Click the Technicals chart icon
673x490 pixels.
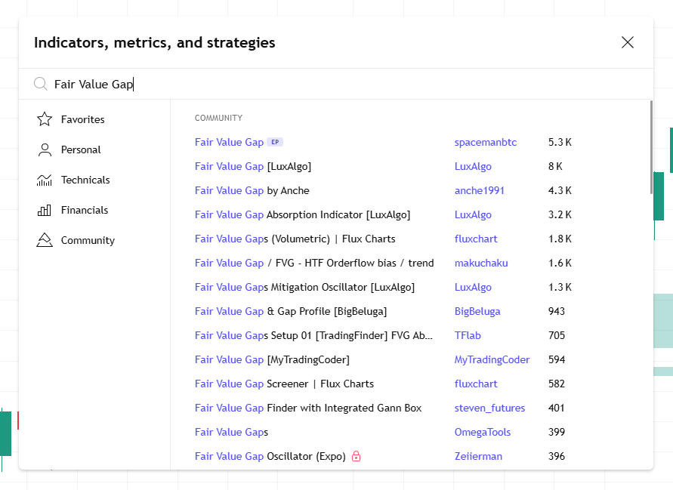pos(45,180)
